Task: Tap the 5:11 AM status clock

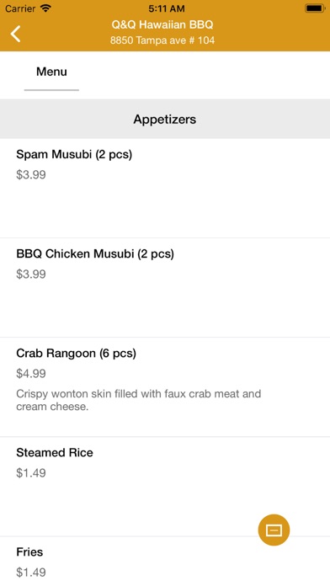Action: tap(167, 8)
